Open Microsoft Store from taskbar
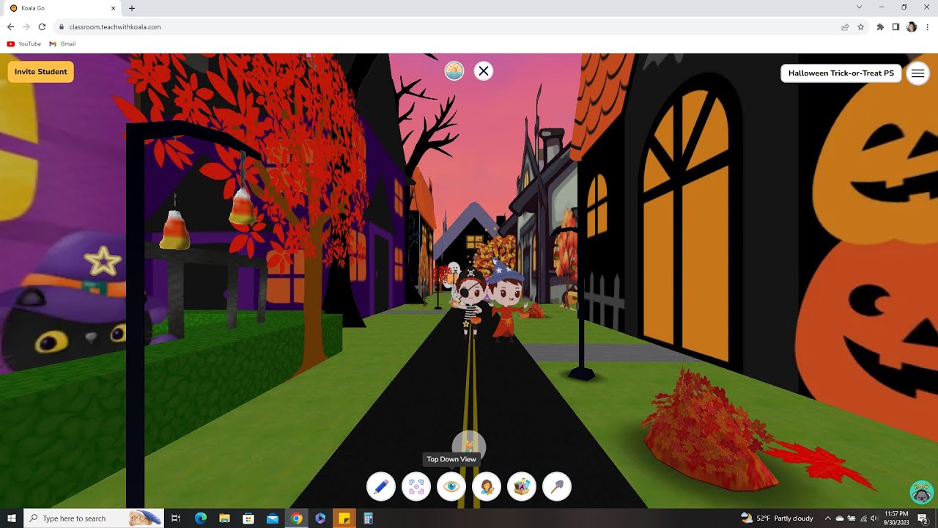 tap(248, 518)
